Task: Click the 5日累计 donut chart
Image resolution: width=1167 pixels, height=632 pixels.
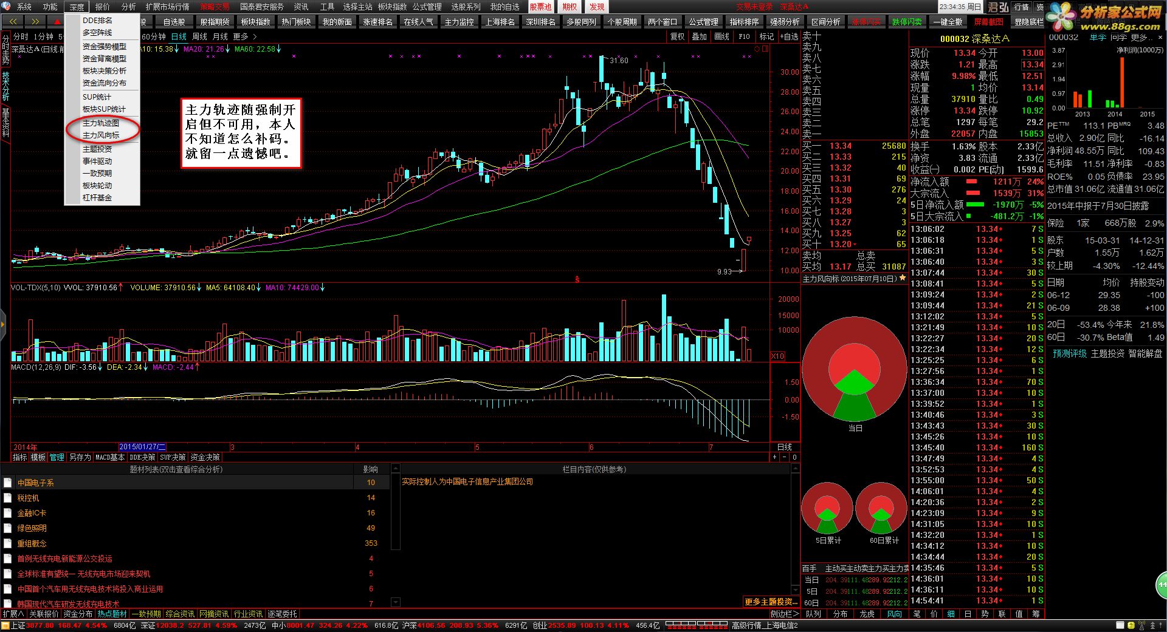Action: [x=827, y=508]
